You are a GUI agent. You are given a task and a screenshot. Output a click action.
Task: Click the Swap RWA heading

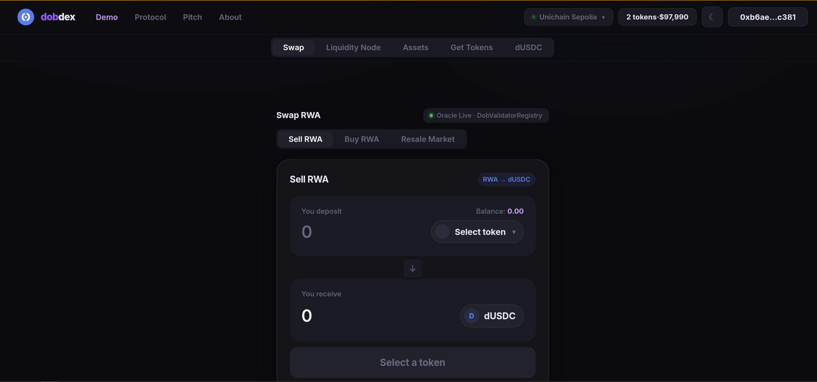299,116
